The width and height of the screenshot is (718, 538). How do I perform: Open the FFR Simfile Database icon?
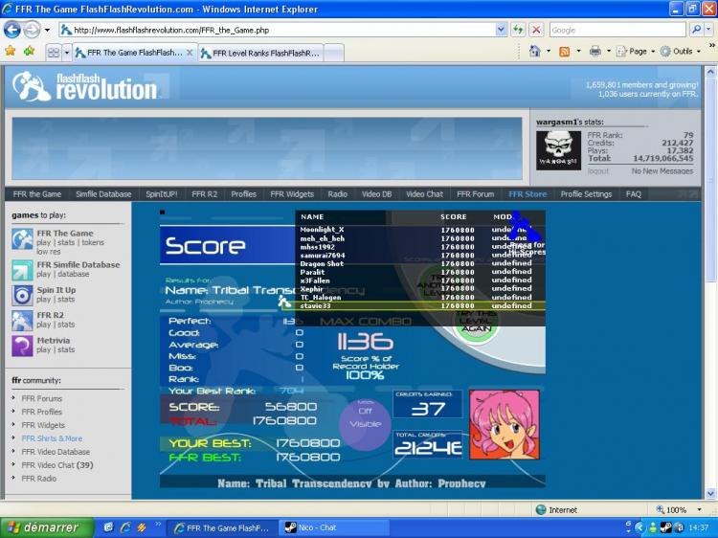click(22, 270)
